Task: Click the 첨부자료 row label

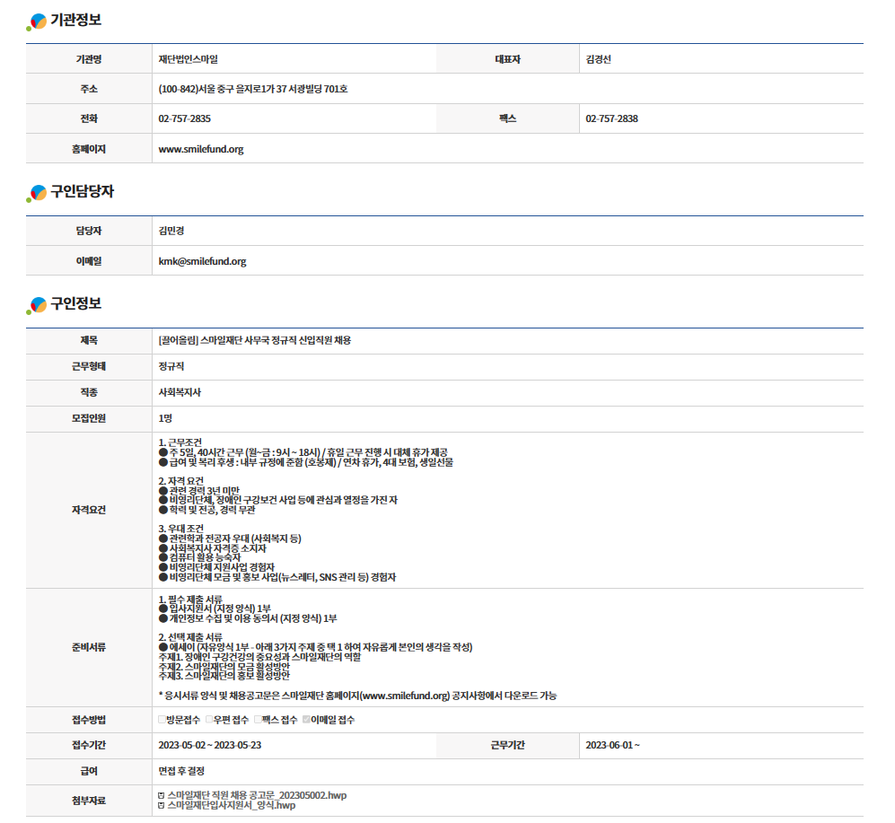Action: [x=89, y=801]
